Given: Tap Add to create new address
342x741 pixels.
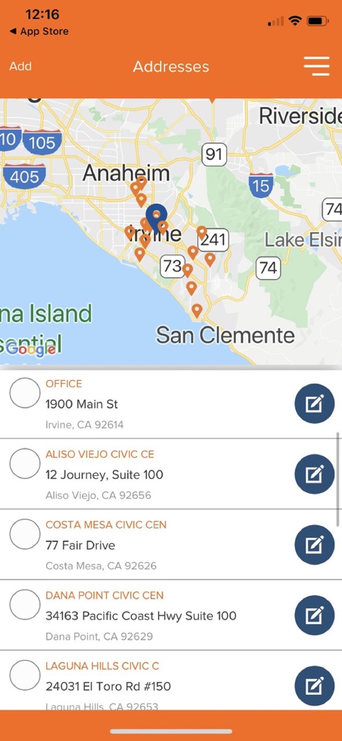Looking at the screenshot, I should [x=21, y=66].
